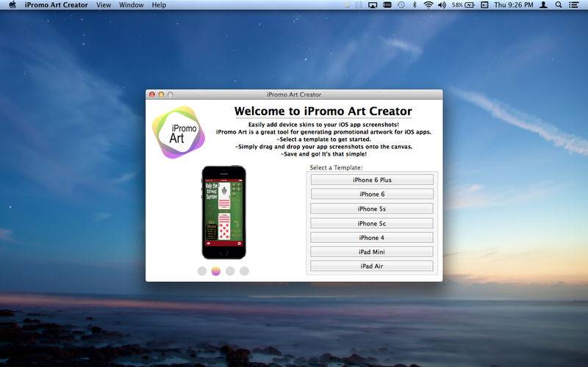This screenshot has height=367, width=588.
Task: Choose the iPad Mini template
Action: click(372, 252)
